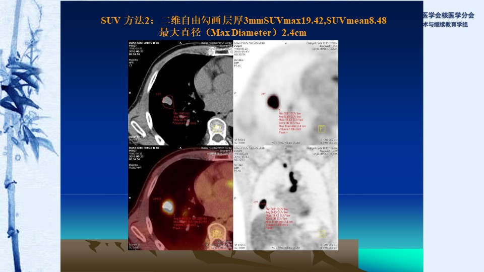Click the "2 PT" label in axial PET panel
Image resolution: width=484 pixels, height=272 pixels.
click(x=263, y=94)
